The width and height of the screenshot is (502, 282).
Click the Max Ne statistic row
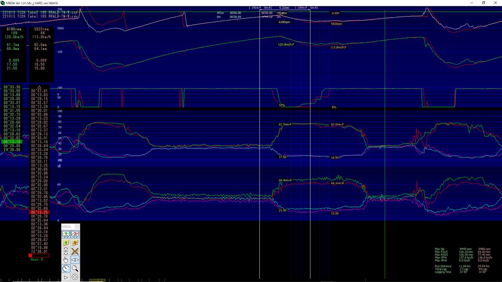pyautogui.click(x=463, y=249)
